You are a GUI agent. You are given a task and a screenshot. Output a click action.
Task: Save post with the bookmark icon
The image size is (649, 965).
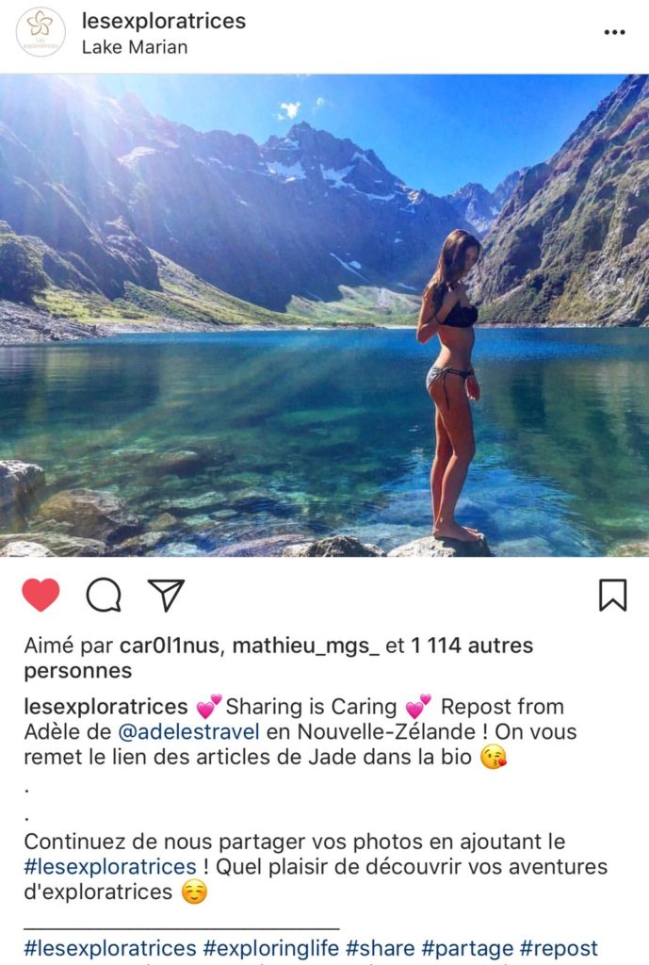coord(612,595)
